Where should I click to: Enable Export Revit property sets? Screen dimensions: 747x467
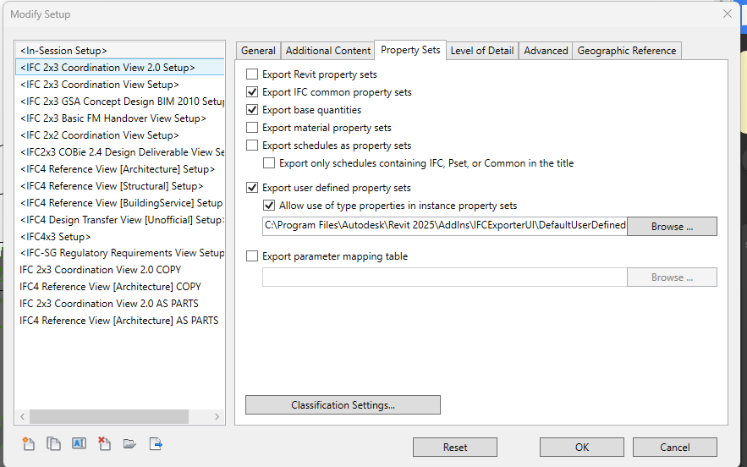coord(252,74)
